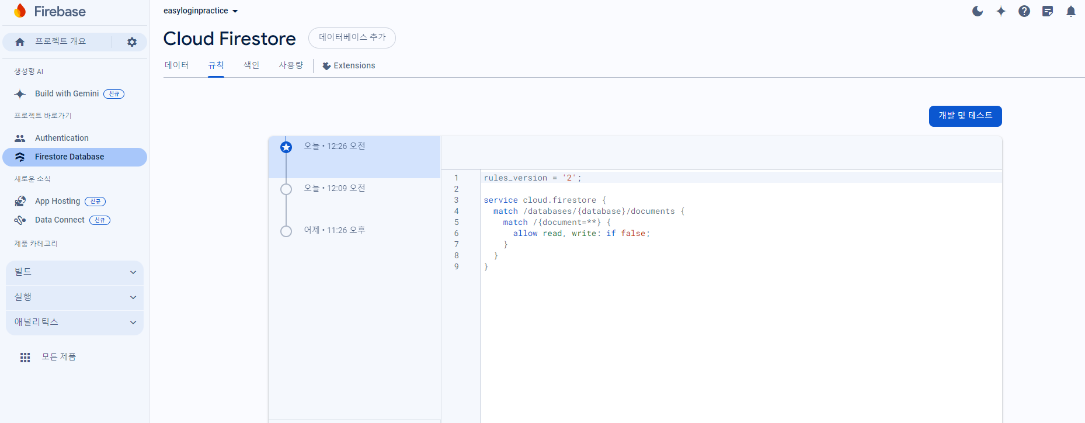Image resolution: width=1085 pixels, height=423 pixels.
Task: Click 'service cloud.firestore' code line
Action: point(545,200)
